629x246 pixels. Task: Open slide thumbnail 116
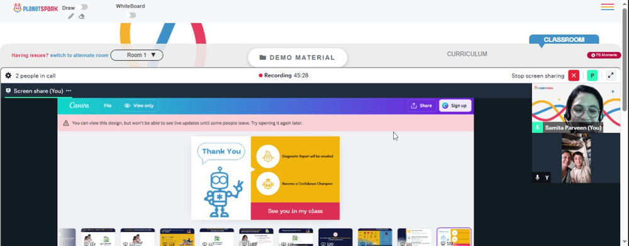coord(177,237)
